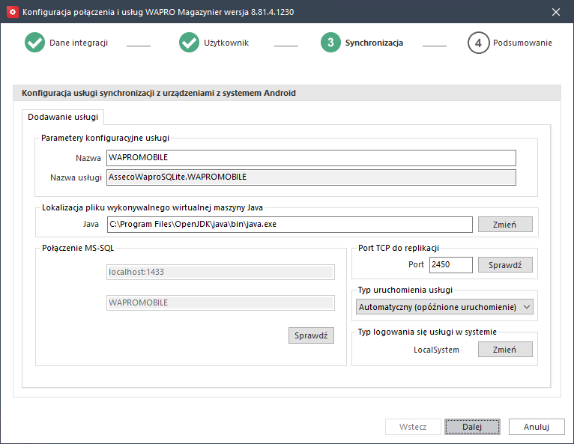Proceed with the Dalej button
Viewport: 574px width, 444px height.
[472, 427]
